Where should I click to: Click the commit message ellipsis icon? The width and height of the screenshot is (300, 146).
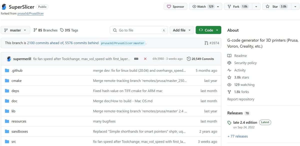click(136, 59)
